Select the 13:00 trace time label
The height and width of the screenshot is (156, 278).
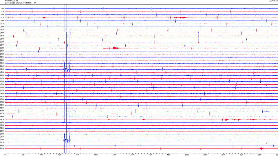click(x=2, y=87)
